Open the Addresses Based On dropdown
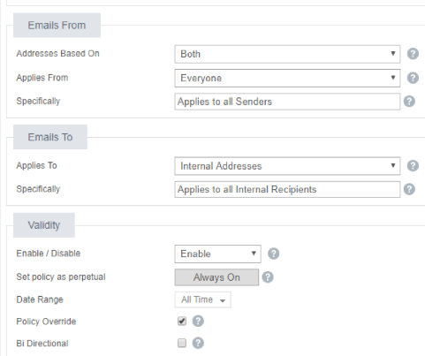The height and width of the screenshot is (356, 425). pyautogui.click(x=287, y=54)
